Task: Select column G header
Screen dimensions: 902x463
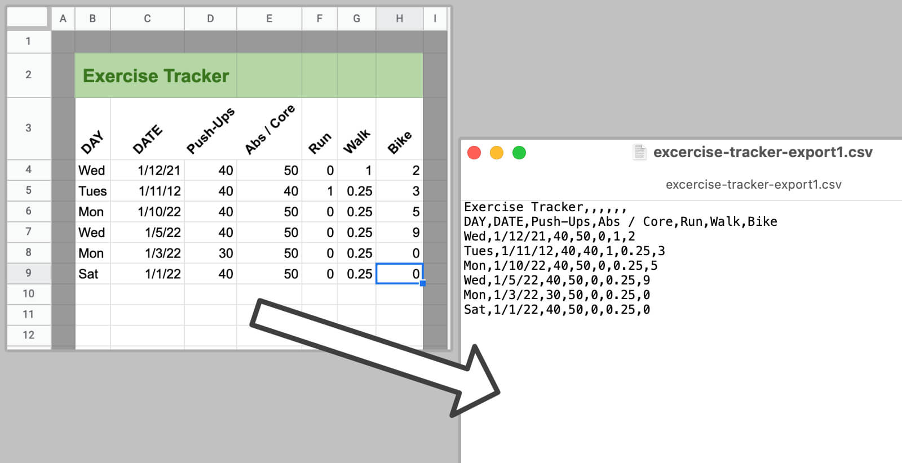Action: (x=356, y=19)
